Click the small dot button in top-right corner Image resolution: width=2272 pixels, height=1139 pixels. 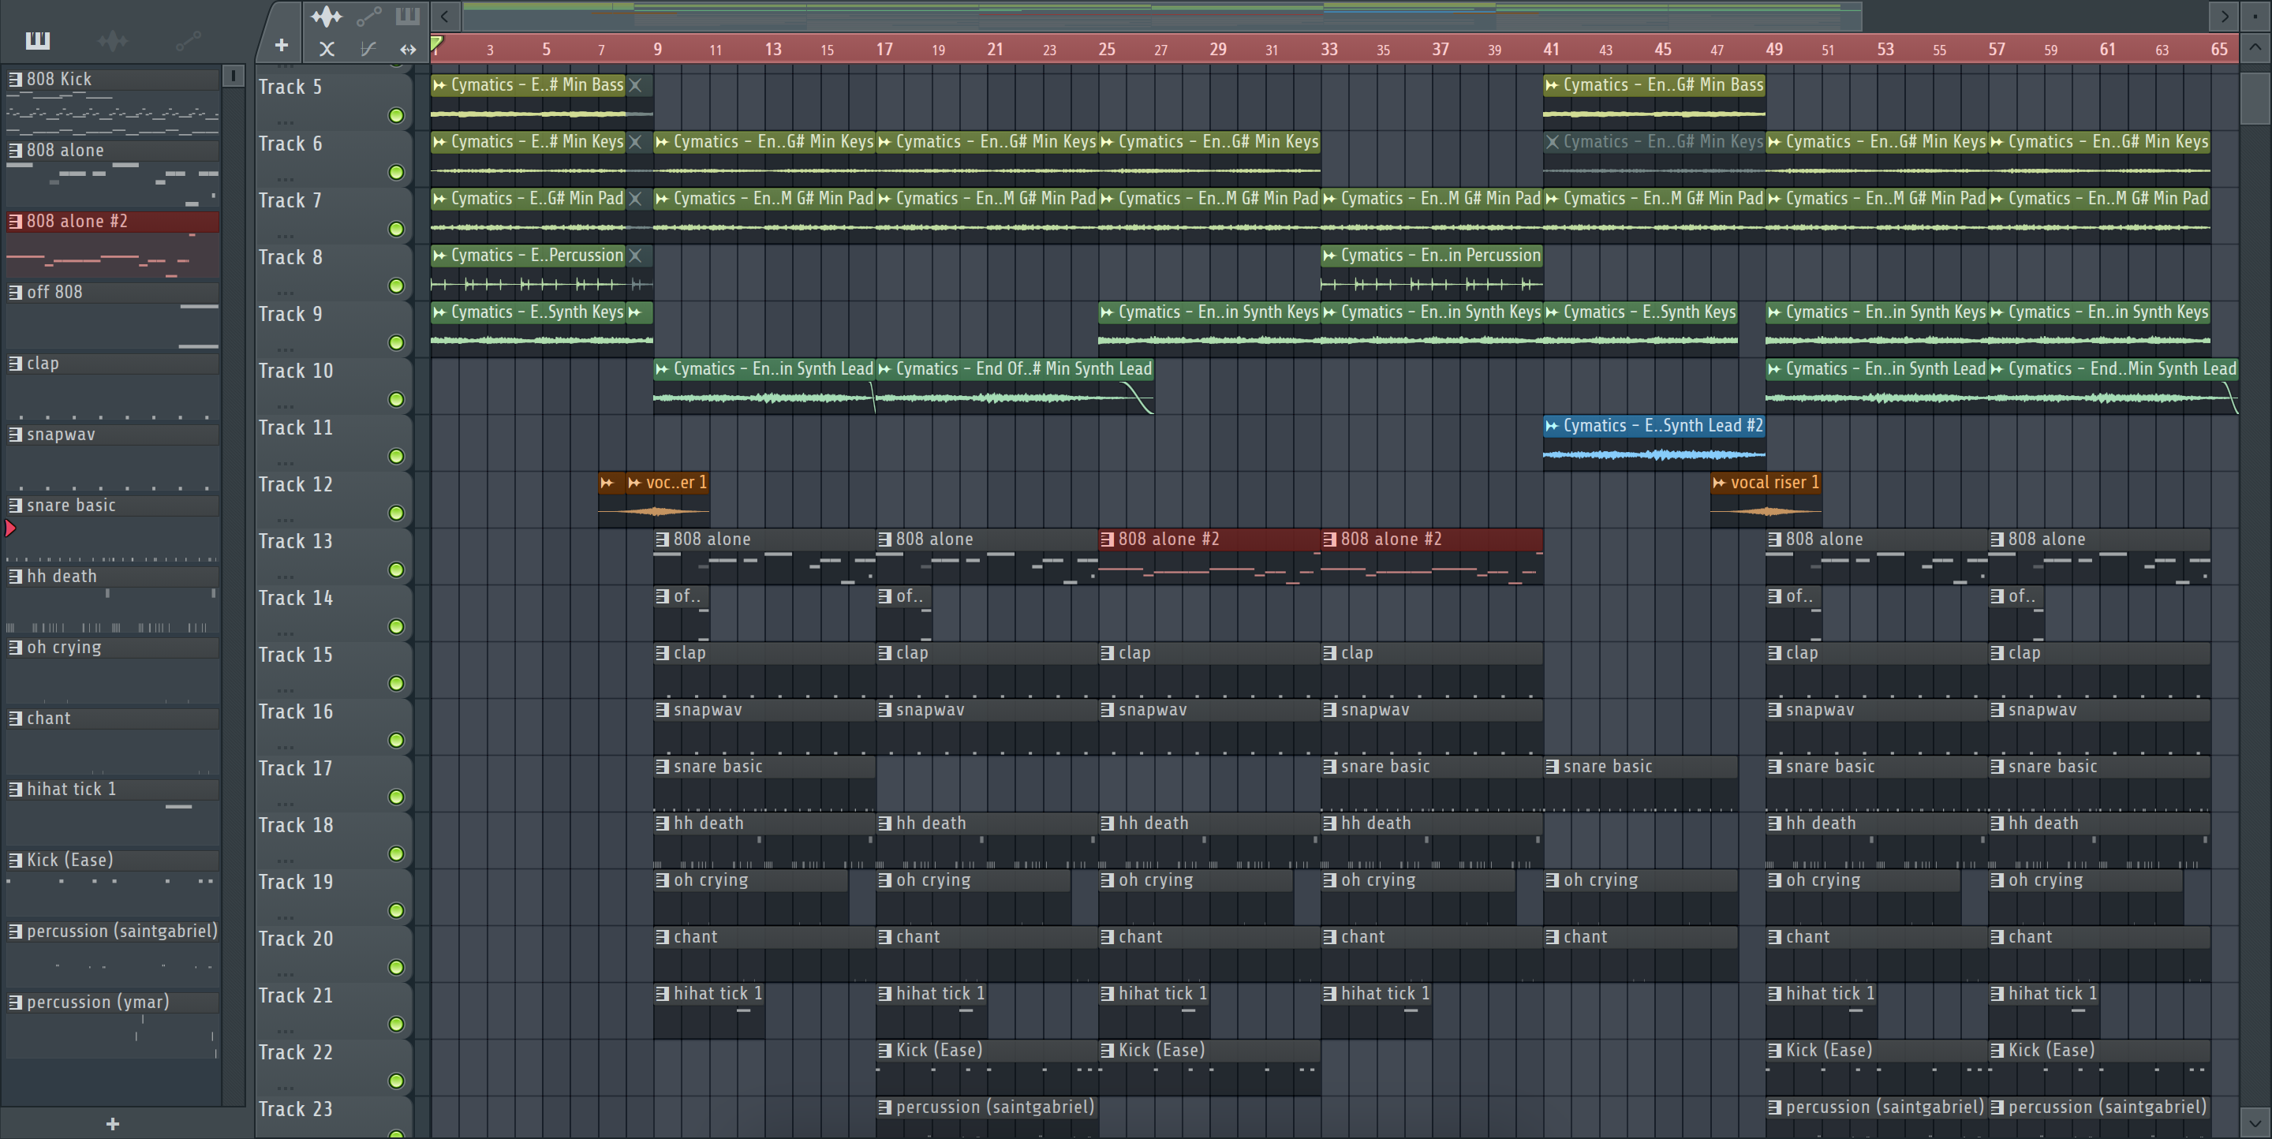pyautogui.click(x=2255, y=16)
